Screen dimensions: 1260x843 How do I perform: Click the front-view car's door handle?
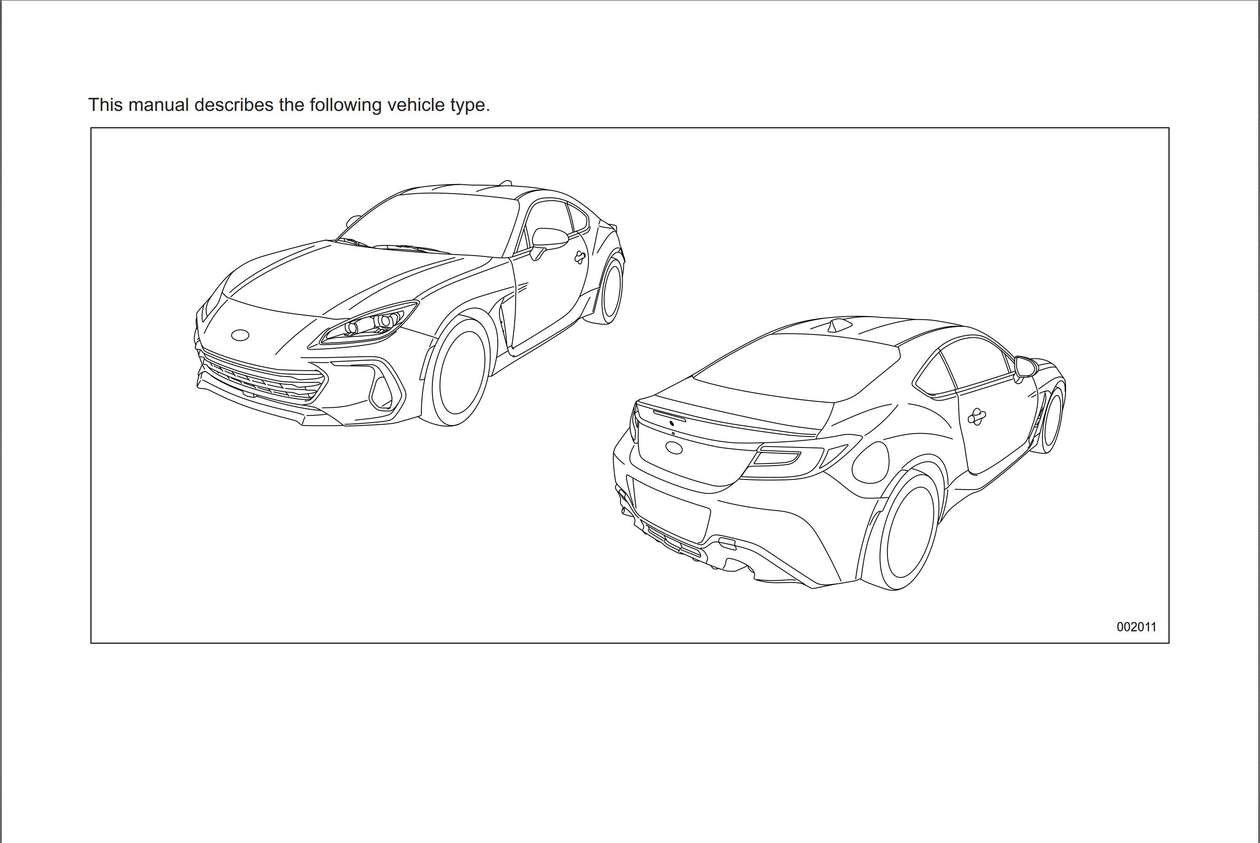pyautogui.click(x=579, y=258)
